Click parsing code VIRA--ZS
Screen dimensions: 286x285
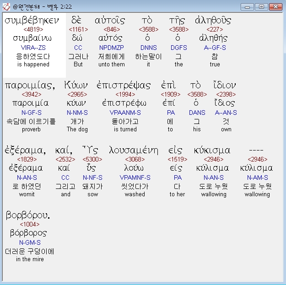pos(33,48)
